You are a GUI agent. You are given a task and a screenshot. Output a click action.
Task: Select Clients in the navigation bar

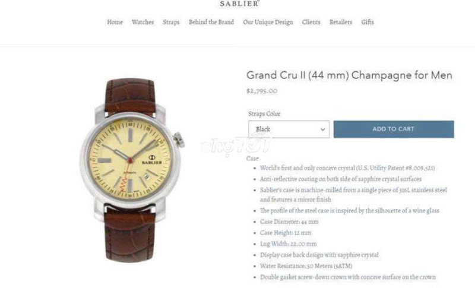(x=311, y=22)
